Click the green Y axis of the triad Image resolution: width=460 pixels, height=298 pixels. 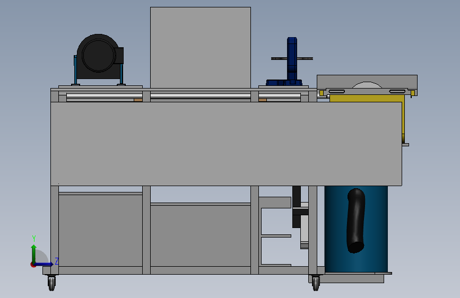click(x=34, y=253)
